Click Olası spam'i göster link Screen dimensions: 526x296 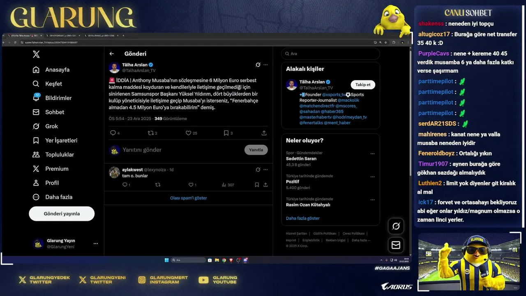point(189,198)
